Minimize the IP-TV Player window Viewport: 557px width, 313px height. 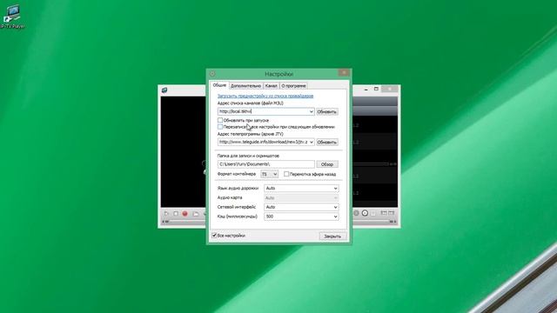point(366,89)
